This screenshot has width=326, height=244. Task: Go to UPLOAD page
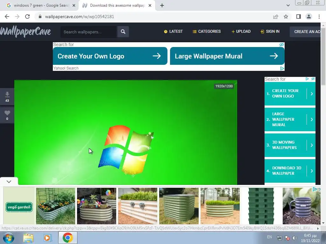(x=241, y=31)
